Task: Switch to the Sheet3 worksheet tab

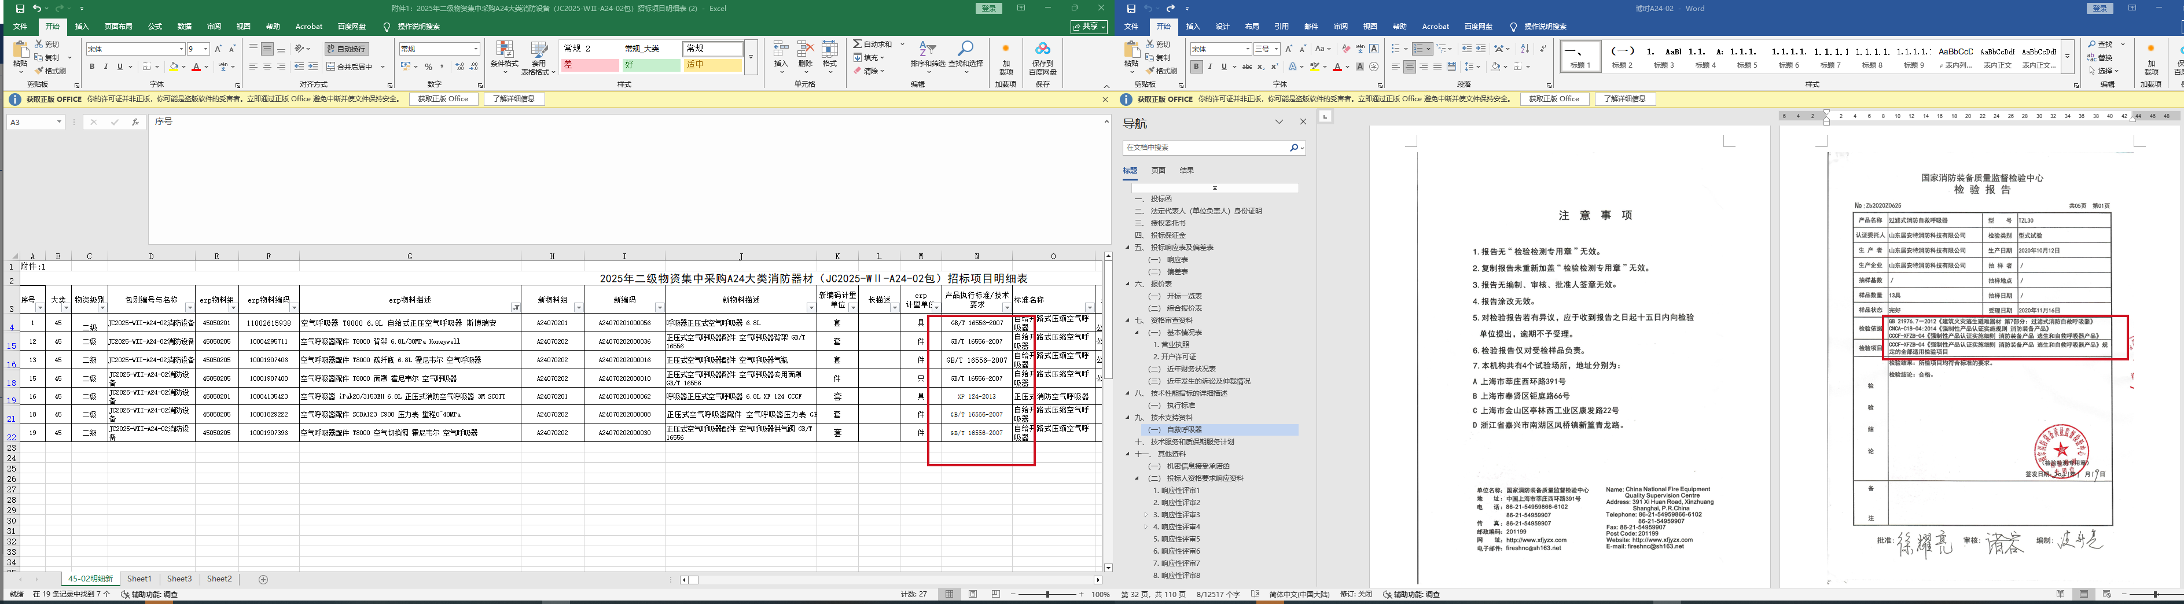Action: click(x=179, y=580)
